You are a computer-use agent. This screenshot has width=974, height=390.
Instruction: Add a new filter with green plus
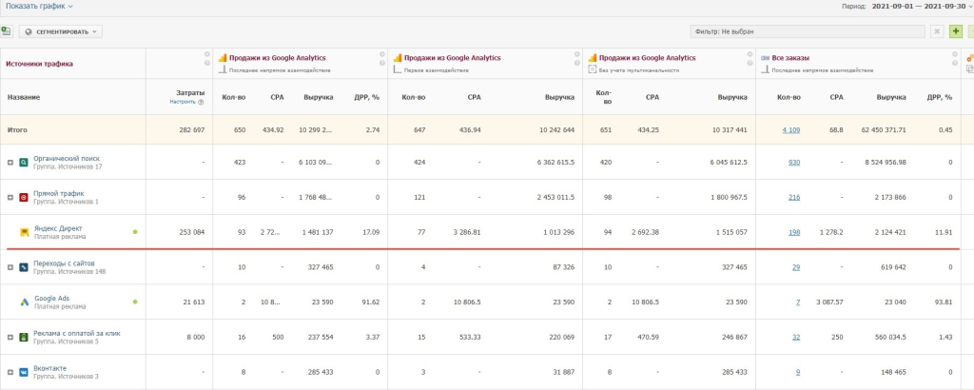pos(956,31)
